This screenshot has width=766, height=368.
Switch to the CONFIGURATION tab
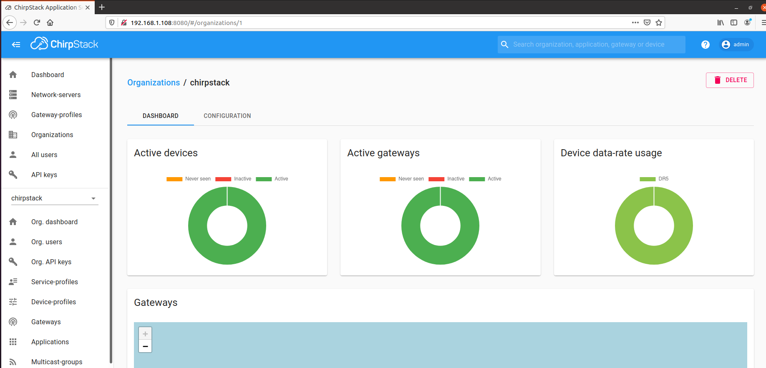(x=227, y=116)
